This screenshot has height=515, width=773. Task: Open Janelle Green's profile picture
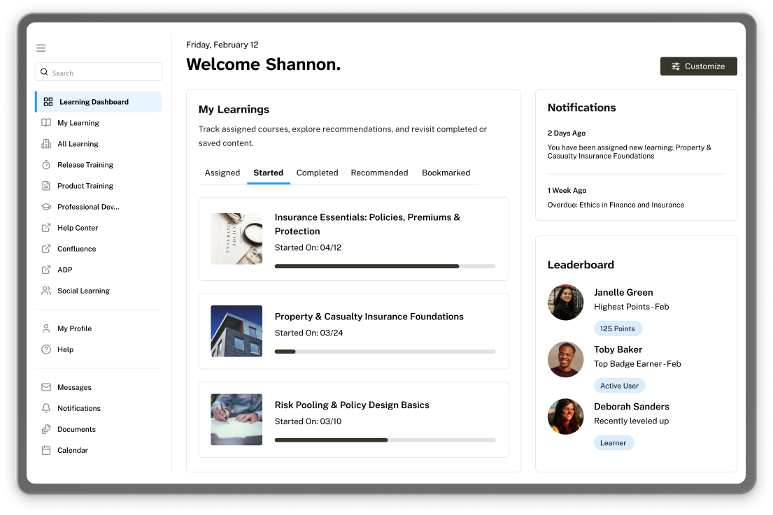pyautogui.click(x=565, y=303)
